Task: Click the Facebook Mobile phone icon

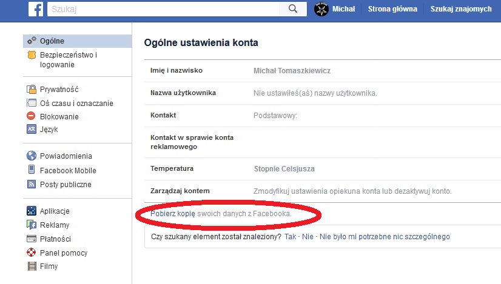Action: point(32,170)
